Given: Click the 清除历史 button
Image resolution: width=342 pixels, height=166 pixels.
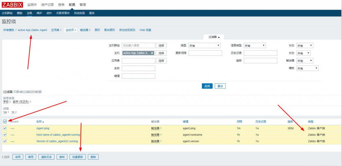Looking at the screenshot, I should [46, 157].
